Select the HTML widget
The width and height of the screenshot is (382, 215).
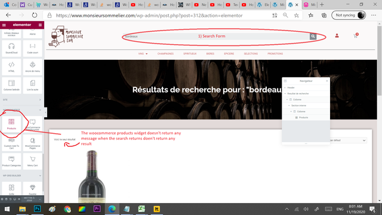[x=11, y=67]
